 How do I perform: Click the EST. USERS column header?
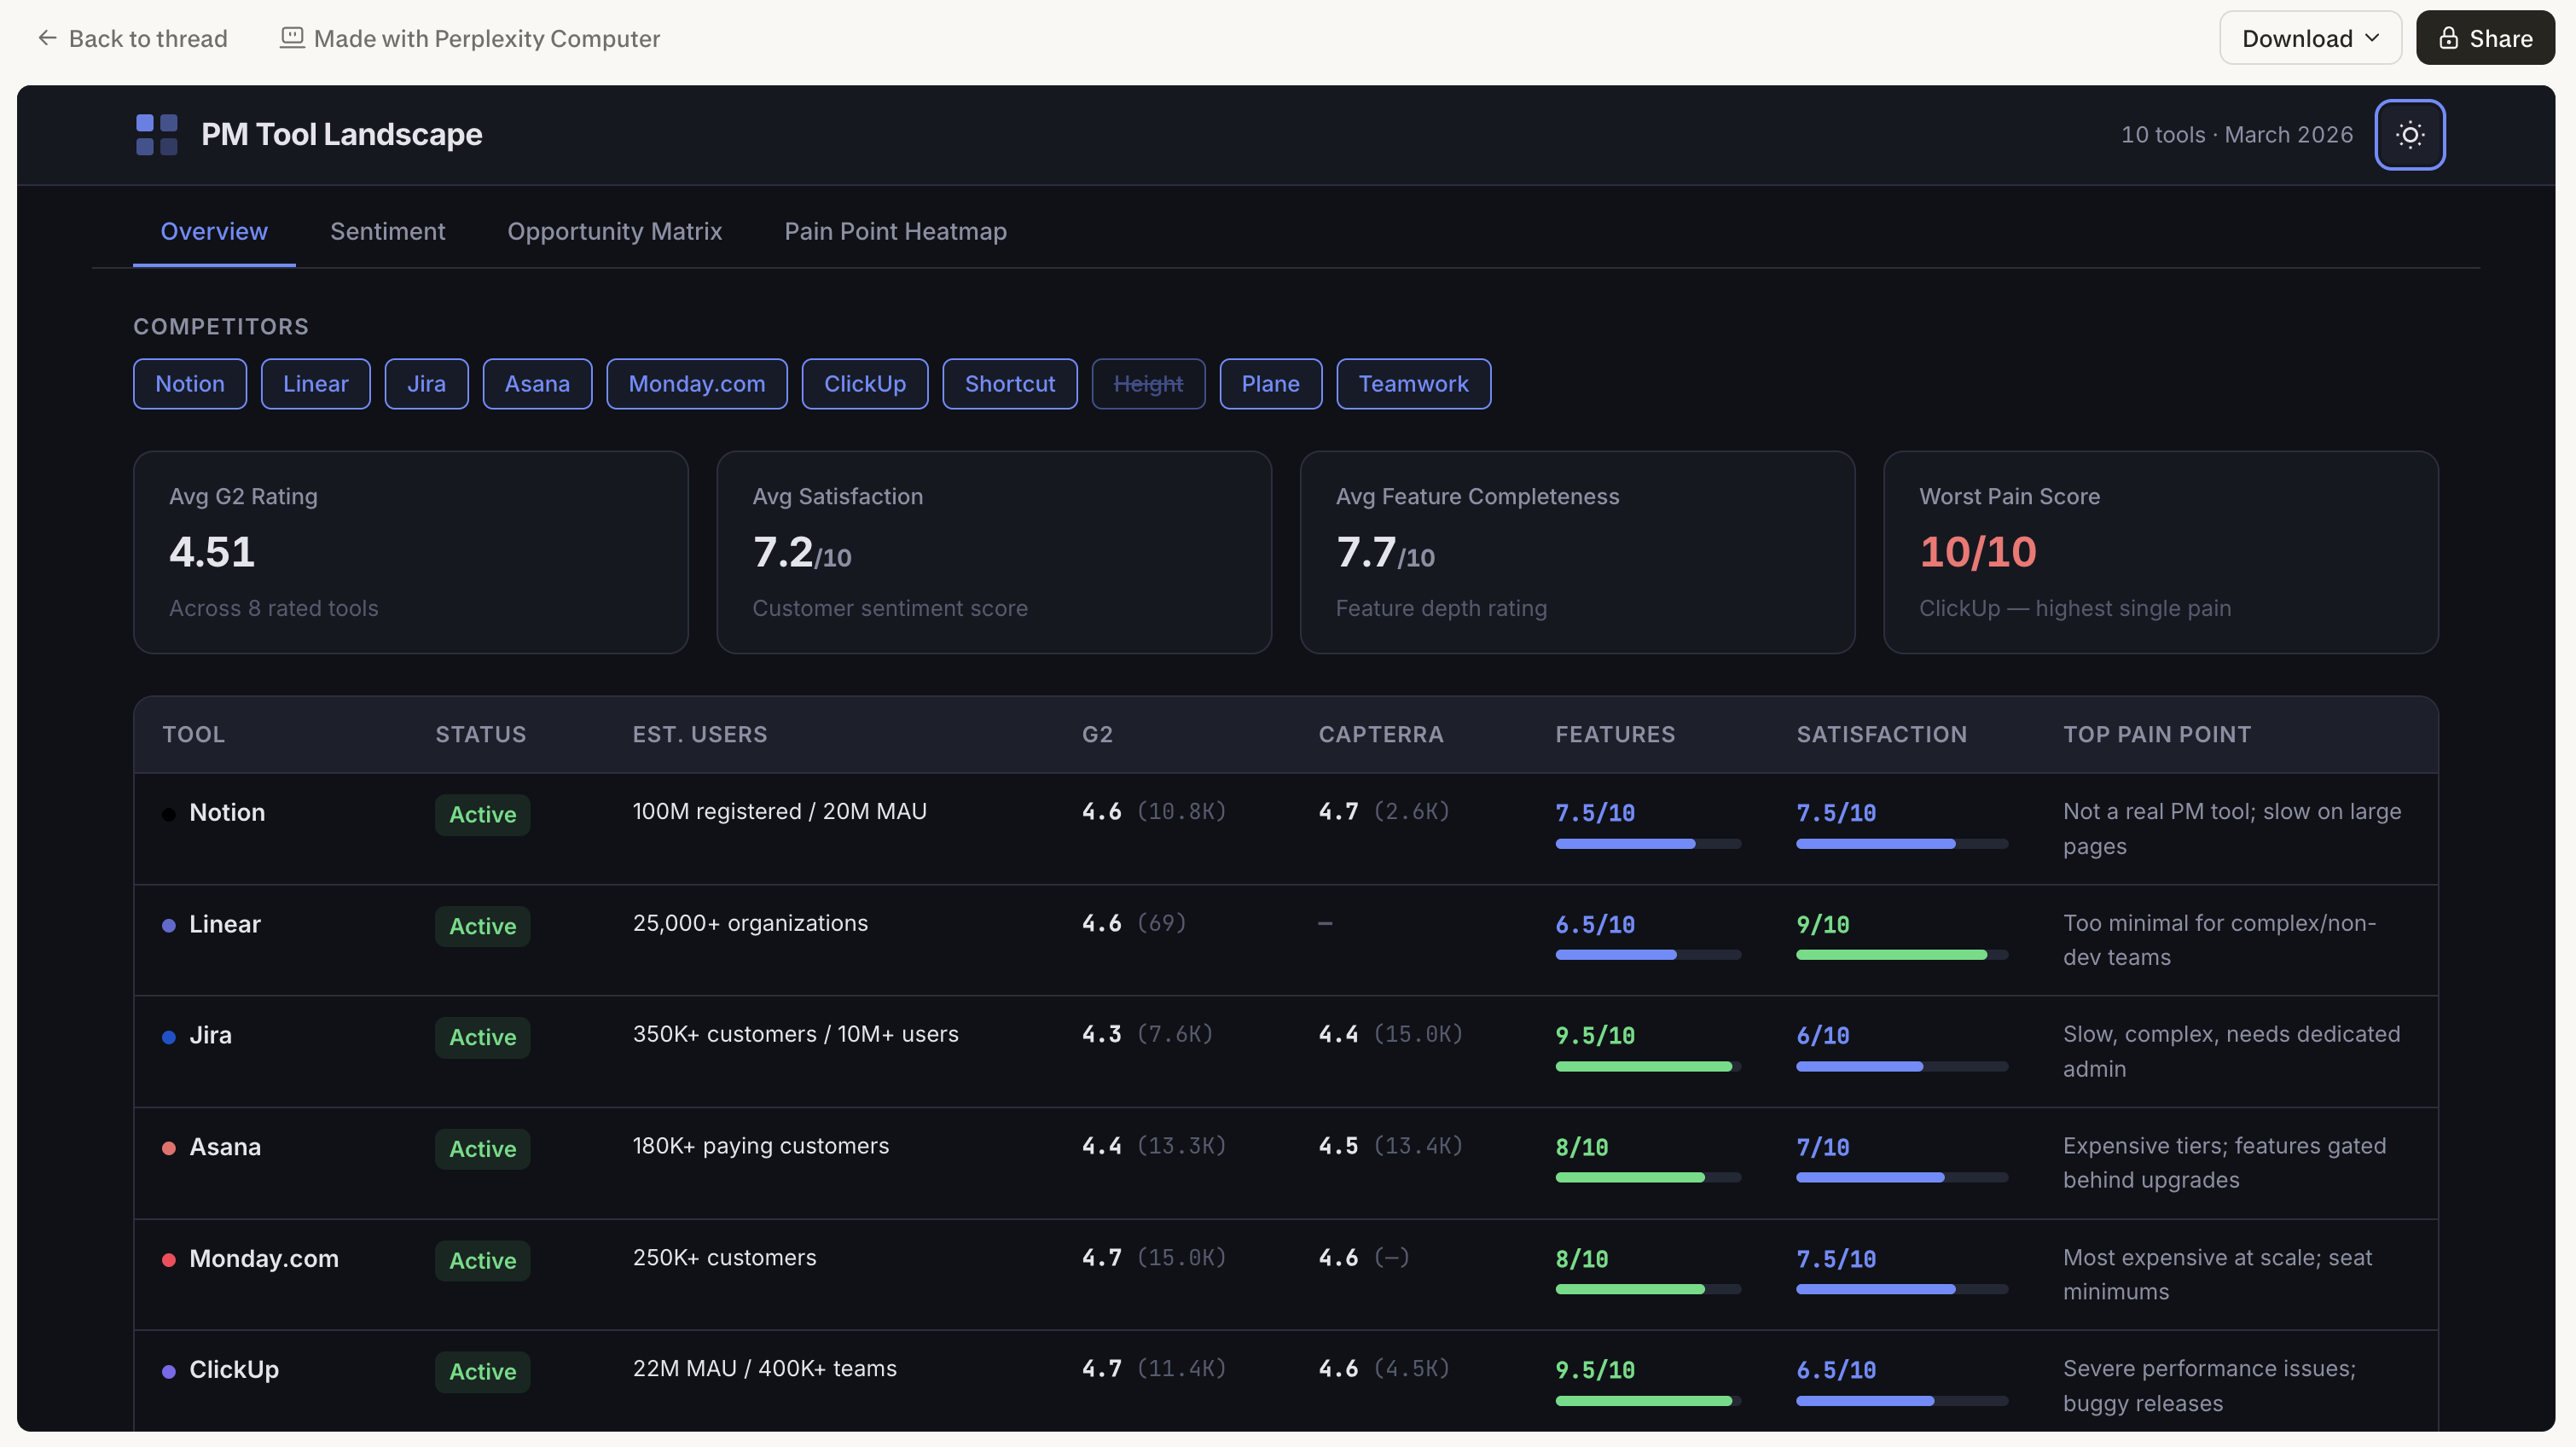700,734
